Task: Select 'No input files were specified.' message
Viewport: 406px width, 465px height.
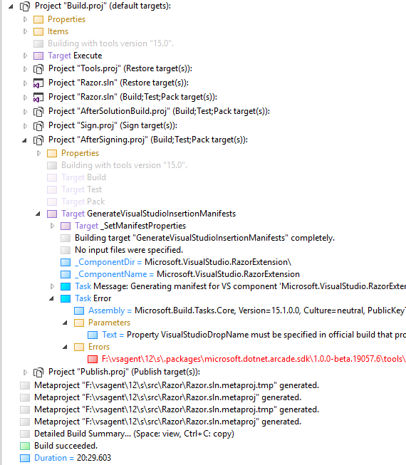Action: pos(129,250)
